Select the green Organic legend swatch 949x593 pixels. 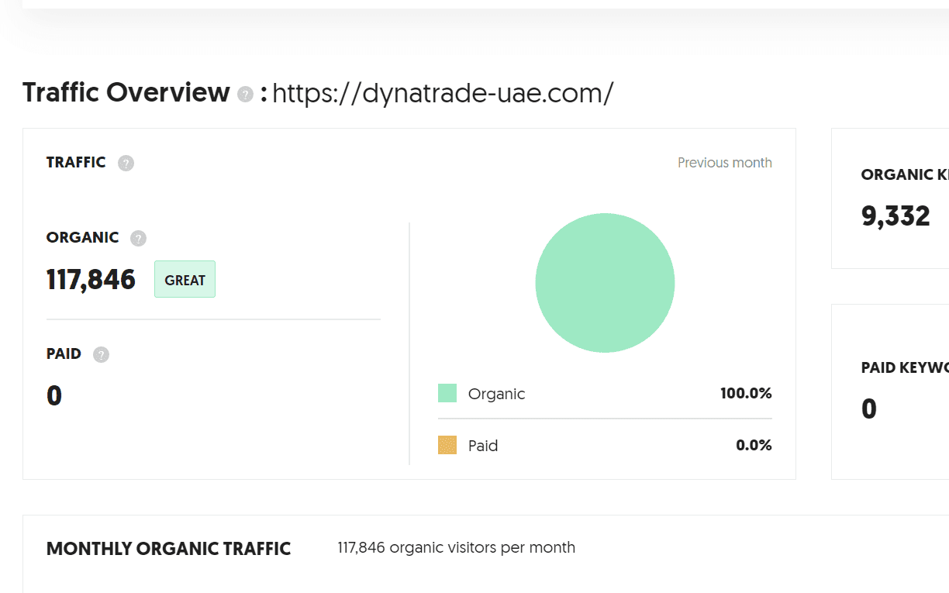pos(447,393)
